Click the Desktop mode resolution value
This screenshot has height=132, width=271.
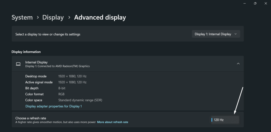pos(72,76)
